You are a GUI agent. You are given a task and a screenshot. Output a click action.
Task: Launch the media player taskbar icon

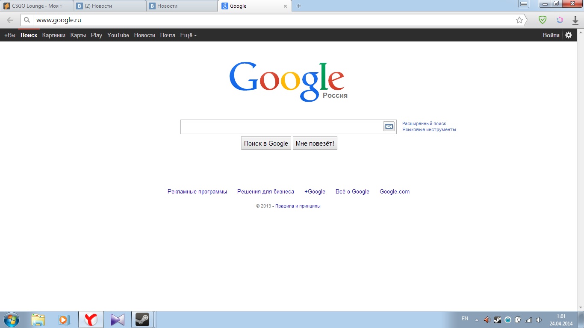click(x=64, y=319)
